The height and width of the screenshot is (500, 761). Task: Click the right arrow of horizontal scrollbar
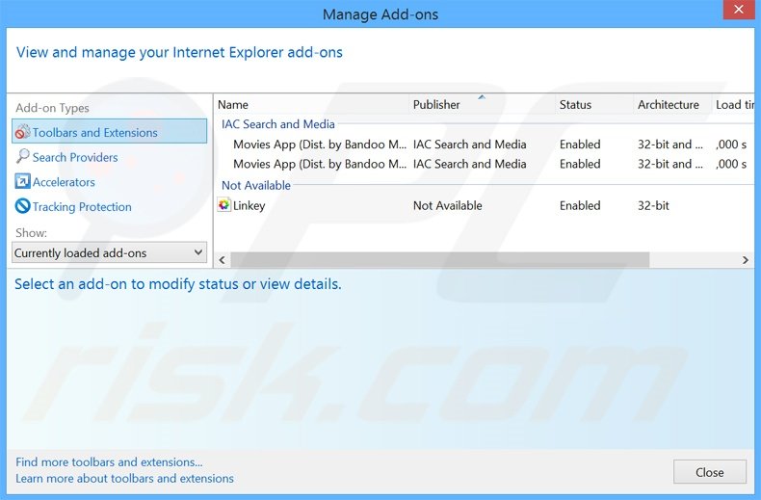tap(746, 260)
